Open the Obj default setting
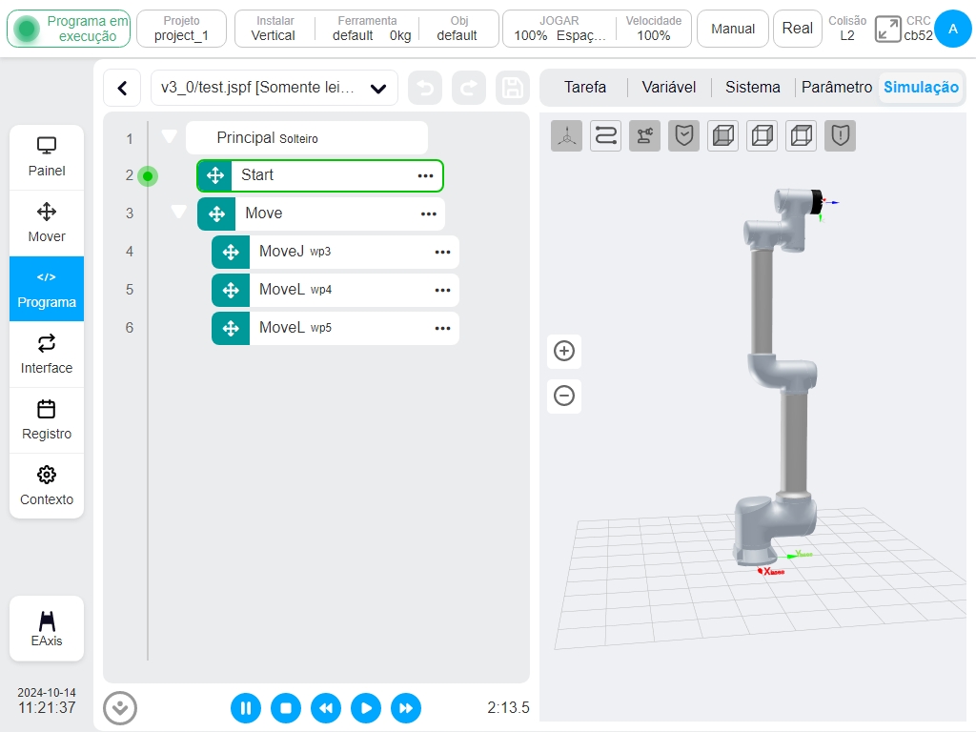976x732 pixels. [457, 29]
